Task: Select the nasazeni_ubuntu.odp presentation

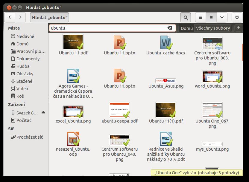Action: click(73, 144)
